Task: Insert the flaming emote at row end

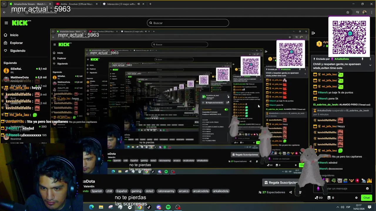Action: point(370,181)
